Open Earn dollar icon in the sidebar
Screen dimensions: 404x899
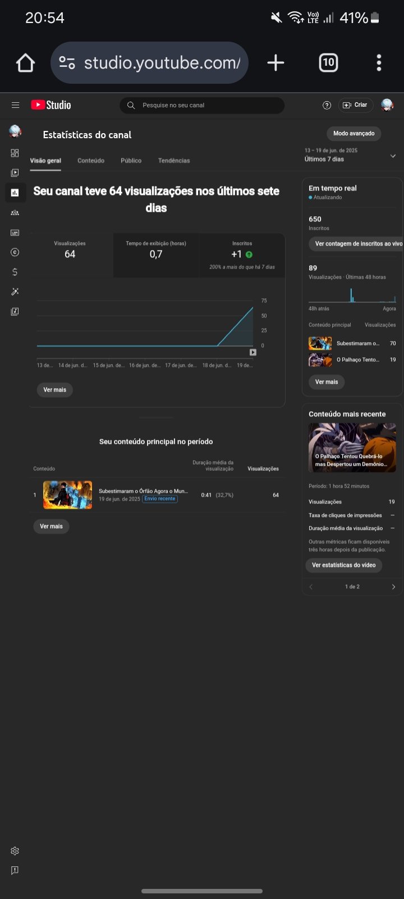(15, 272)
